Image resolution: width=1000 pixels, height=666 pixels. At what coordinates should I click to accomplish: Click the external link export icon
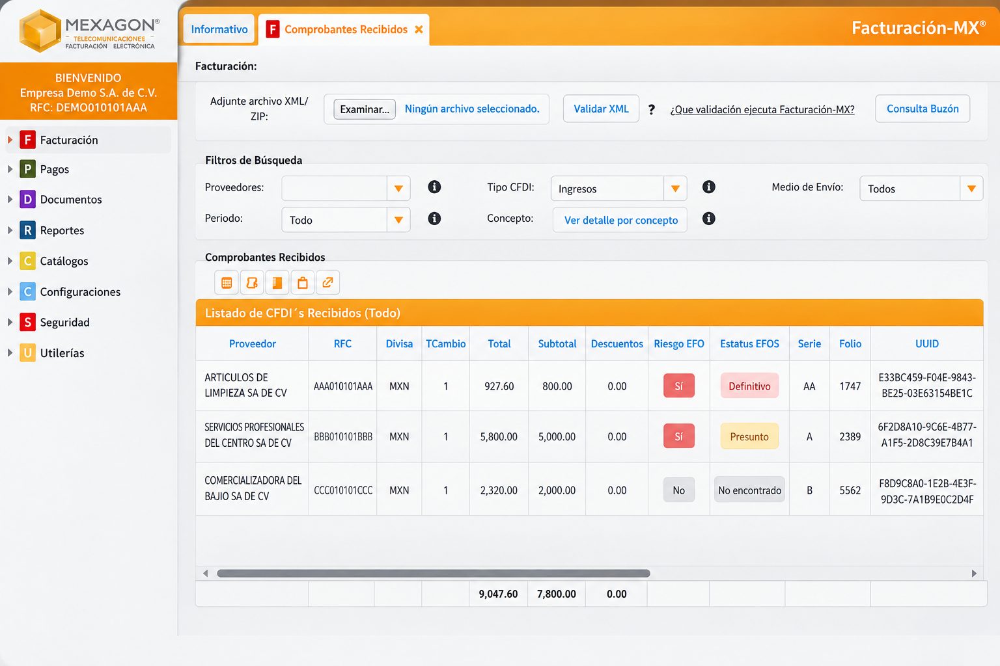coord(328,283)
